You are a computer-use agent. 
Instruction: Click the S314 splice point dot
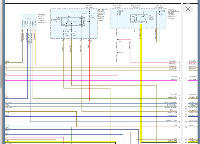(118, 40)
